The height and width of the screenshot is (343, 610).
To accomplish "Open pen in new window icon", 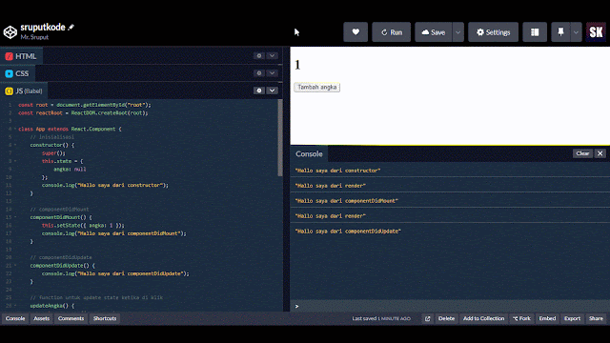I will [428, 318].
